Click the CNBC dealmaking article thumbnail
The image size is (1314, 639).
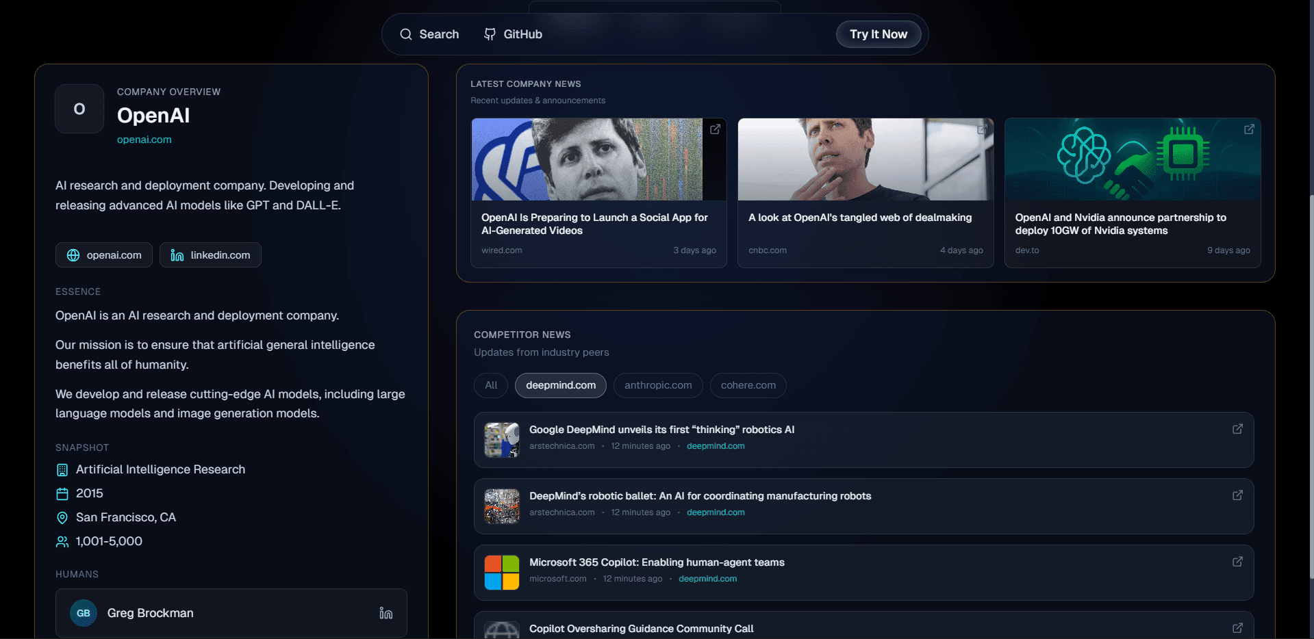coord(865,159)
